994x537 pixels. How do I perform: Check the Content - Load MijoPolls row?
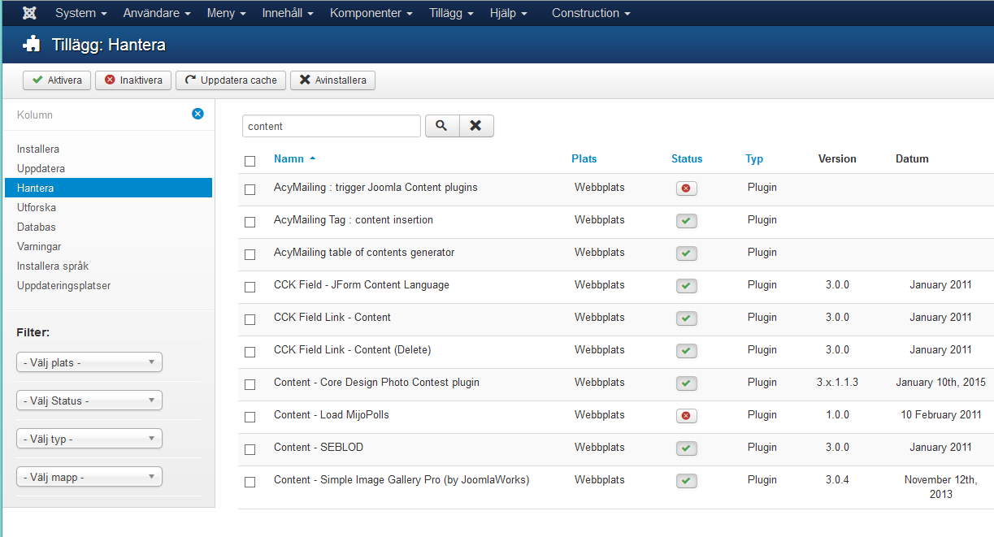pos(250,417)
